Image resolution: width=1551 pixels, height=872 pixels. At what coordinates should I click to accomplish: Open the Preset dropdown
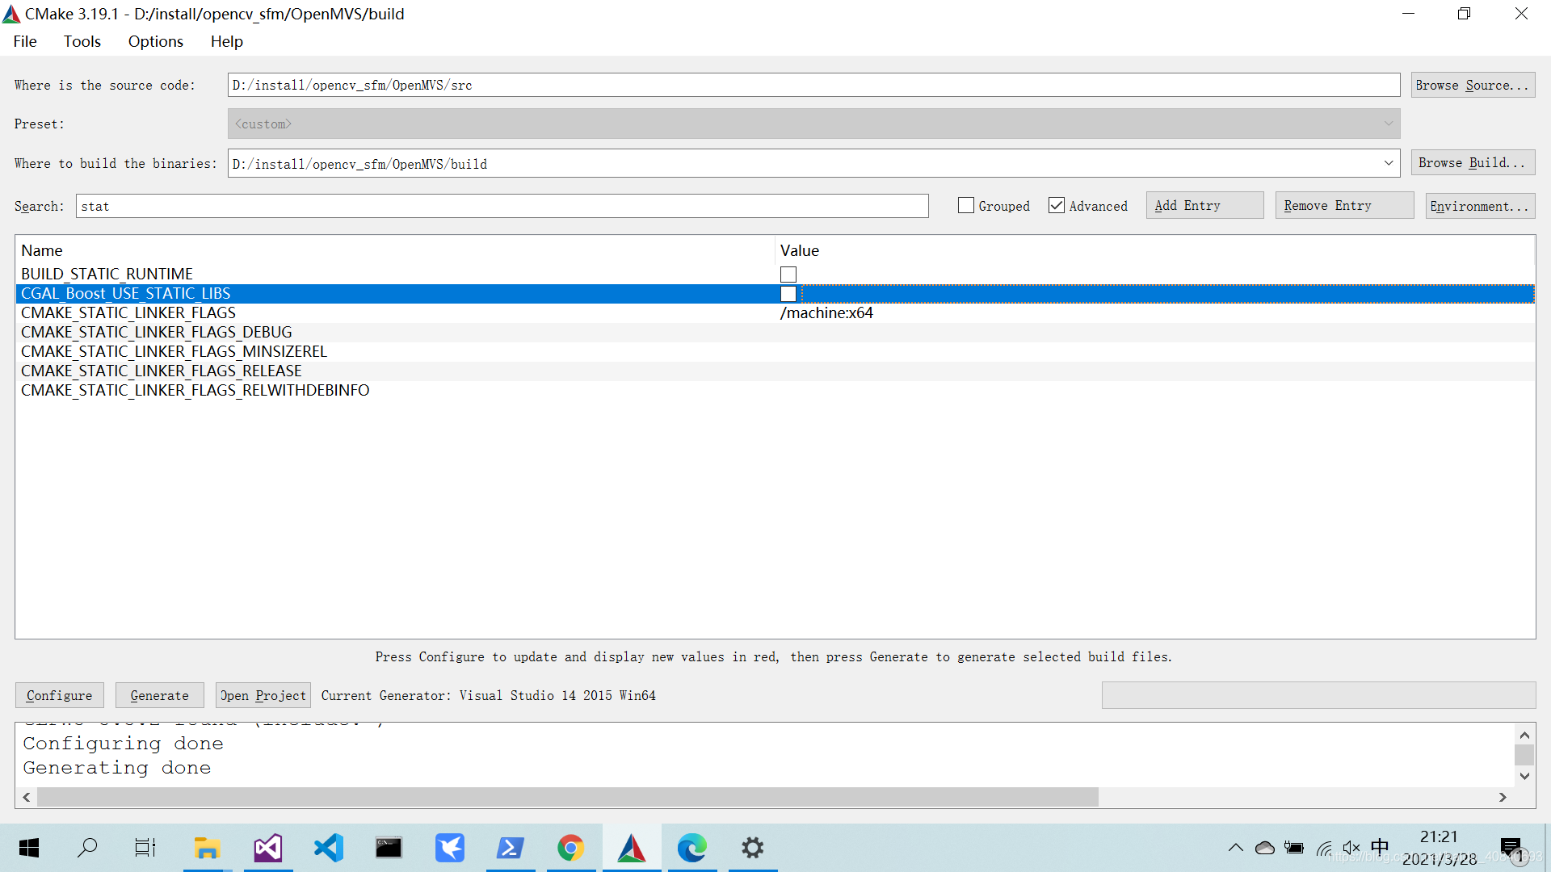[x=1388, y=124]
